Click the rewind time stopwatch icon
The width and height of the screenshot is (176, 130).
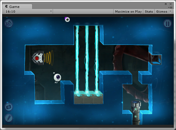[9, 23]
